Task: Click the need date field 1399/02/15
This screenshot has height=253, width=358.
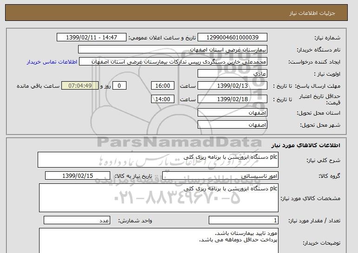Action: pyautogui.click(x=78, y=176)
